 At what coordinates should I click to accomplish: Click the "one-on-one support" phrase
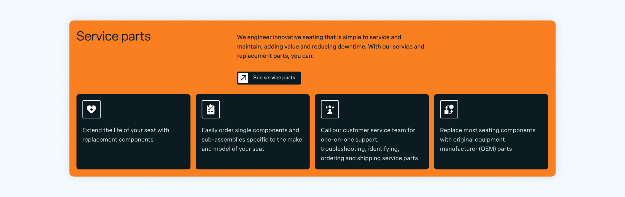point(349,139)
